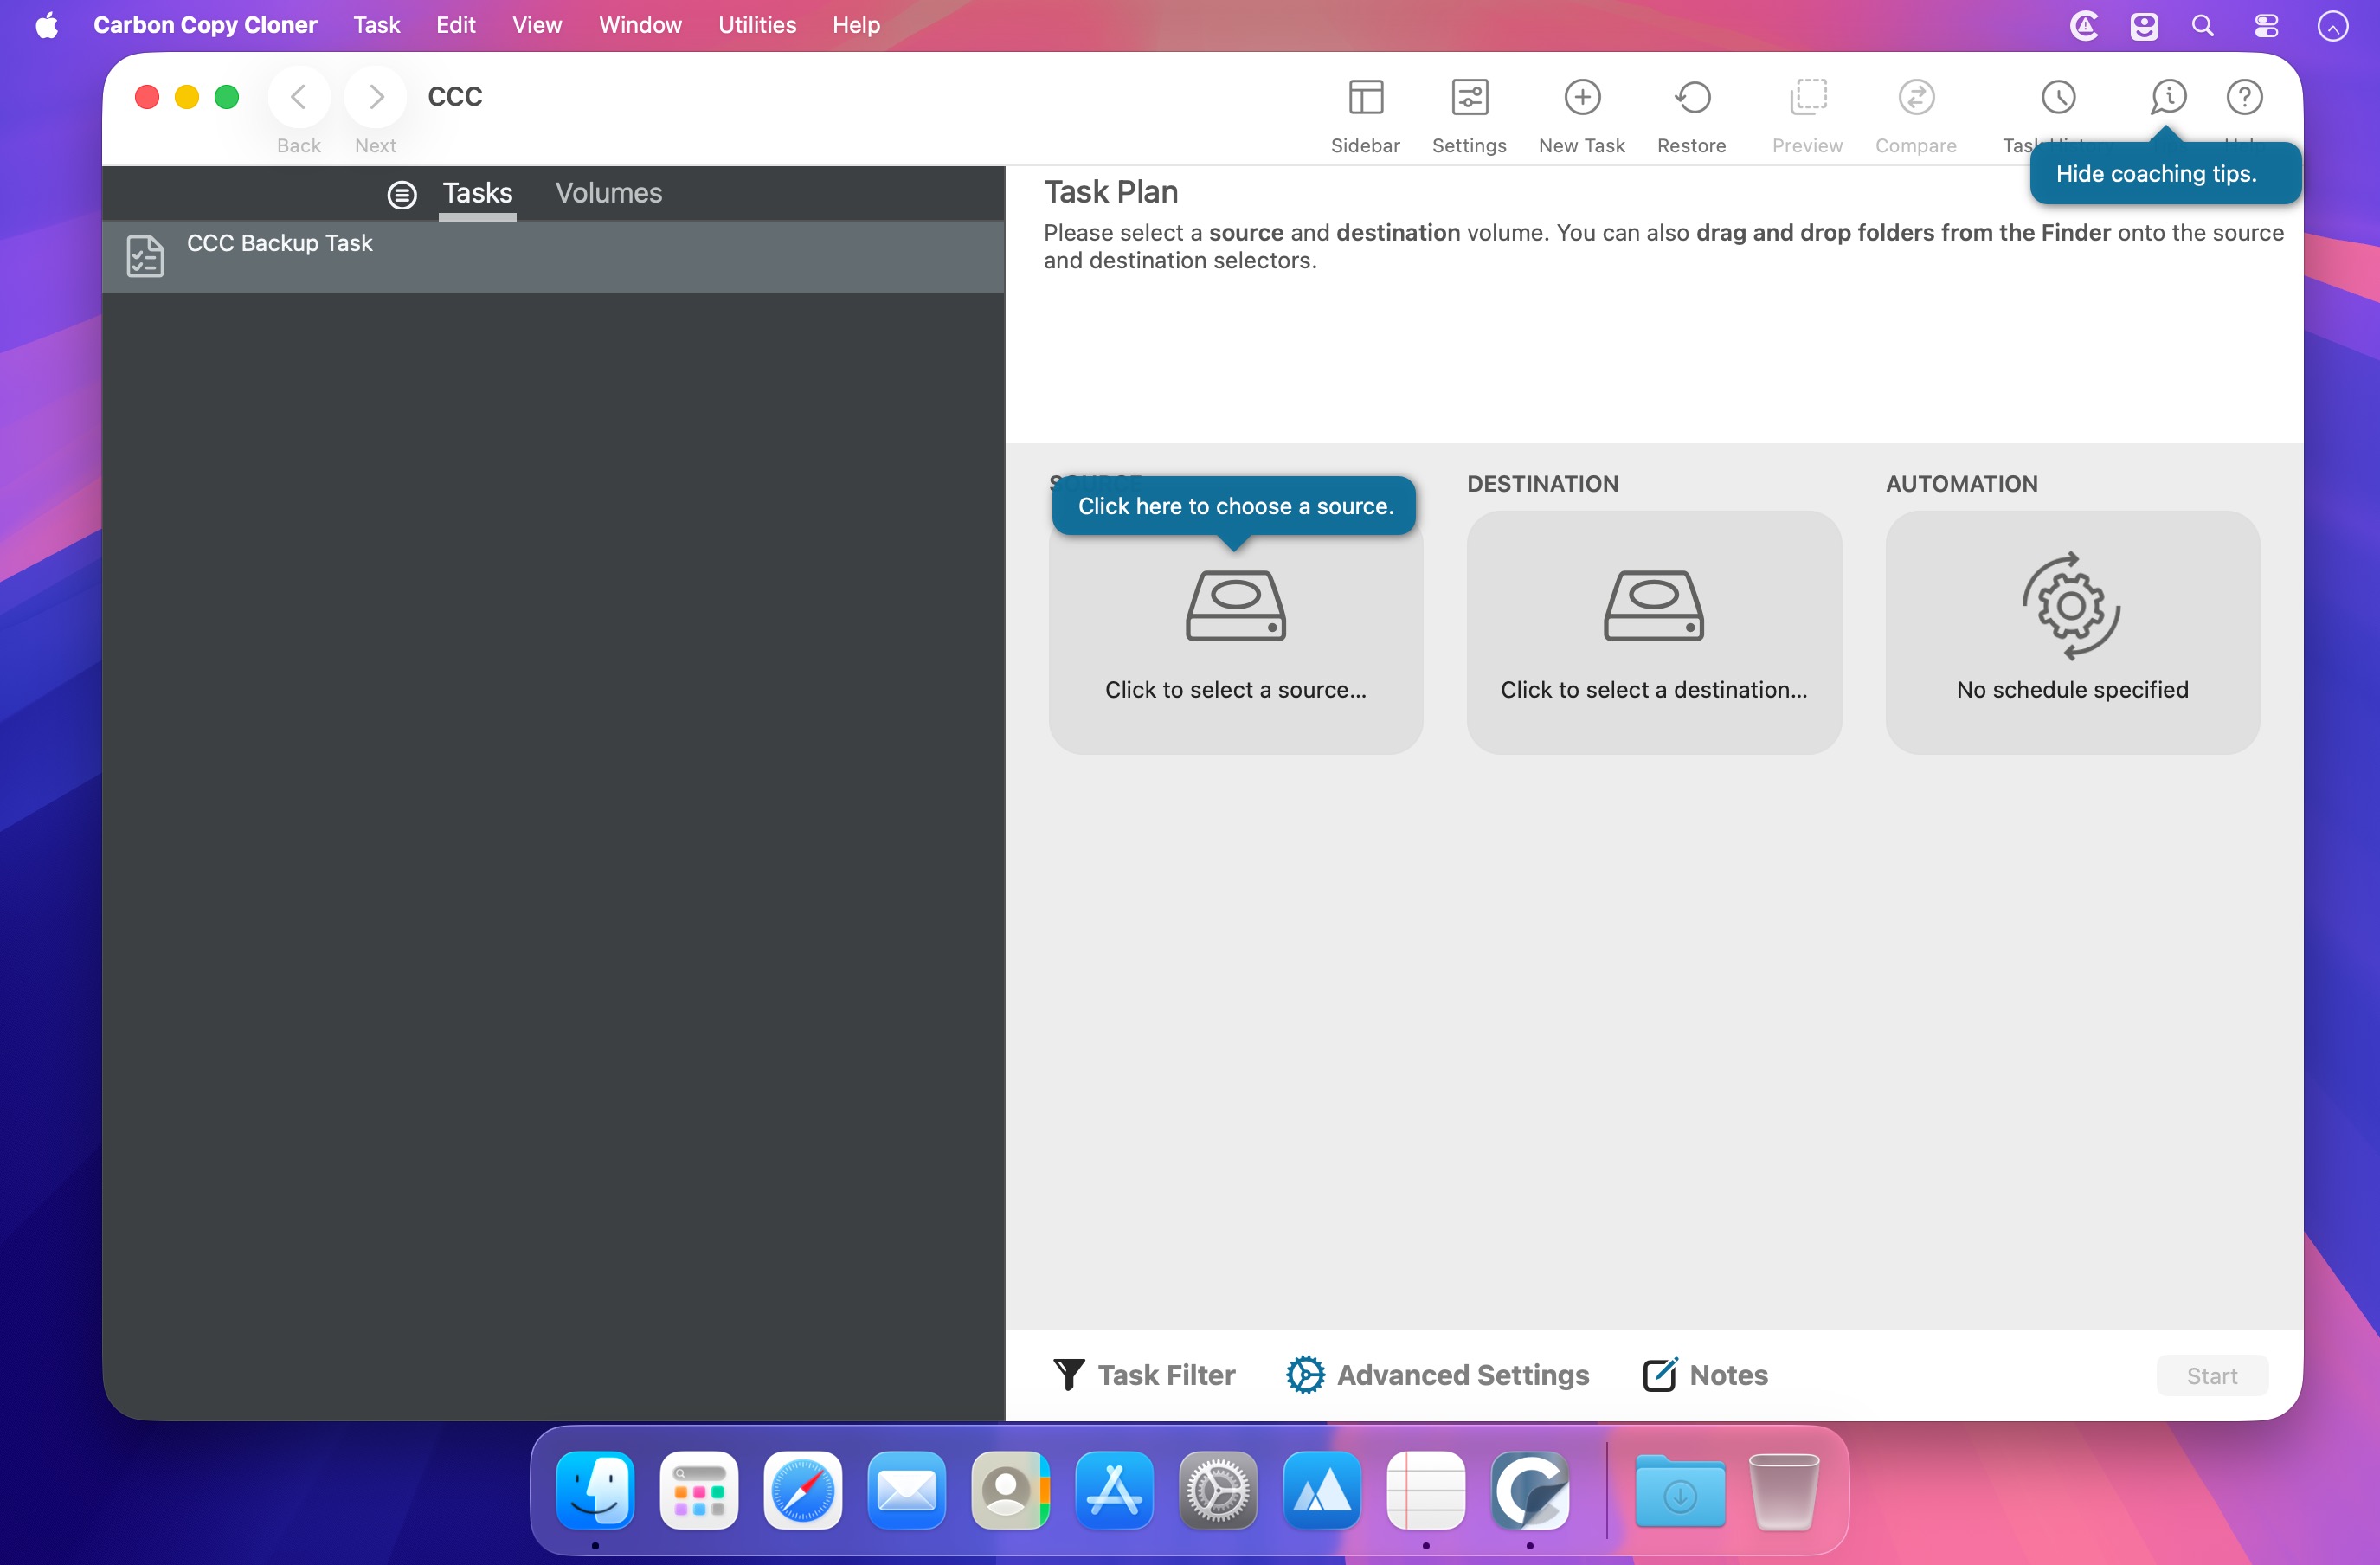
Task: Open the Carbon Copy Cloner app menu
Action: [x=205, y=25]
